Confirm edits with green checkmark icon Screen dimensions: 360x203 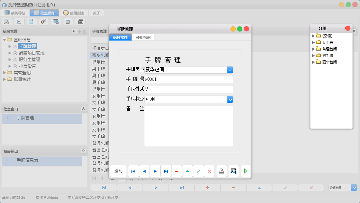[198, 171]
